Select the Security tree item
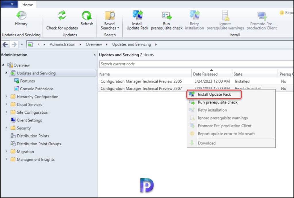This screenshot has height=198, width=294. coord(24,128)
